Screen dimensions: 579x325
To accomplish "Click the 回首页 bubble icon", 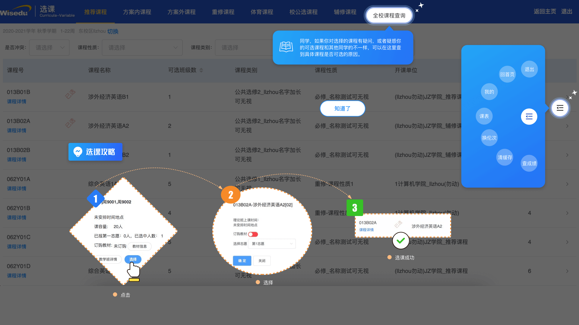I will tap(507, 74).
